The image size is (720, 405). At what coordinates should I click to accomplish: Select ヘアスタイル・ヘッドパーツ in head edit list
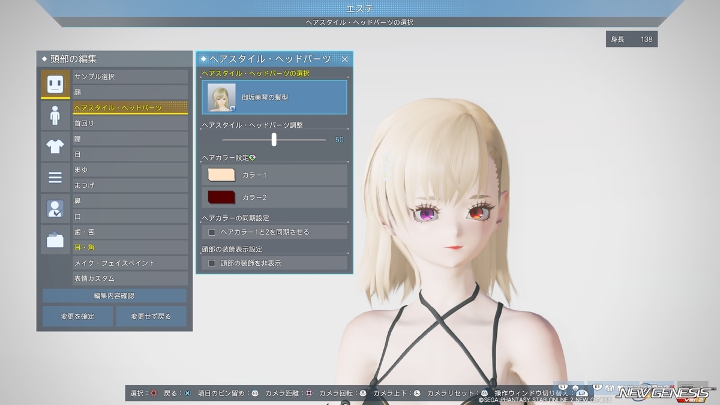(x=130, y=108)
